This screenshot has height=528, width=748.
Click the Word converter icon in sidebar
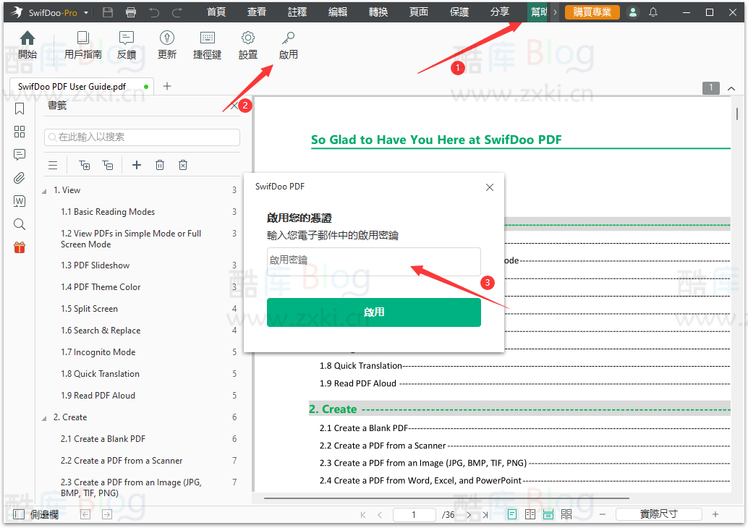[x=20, y=201]
